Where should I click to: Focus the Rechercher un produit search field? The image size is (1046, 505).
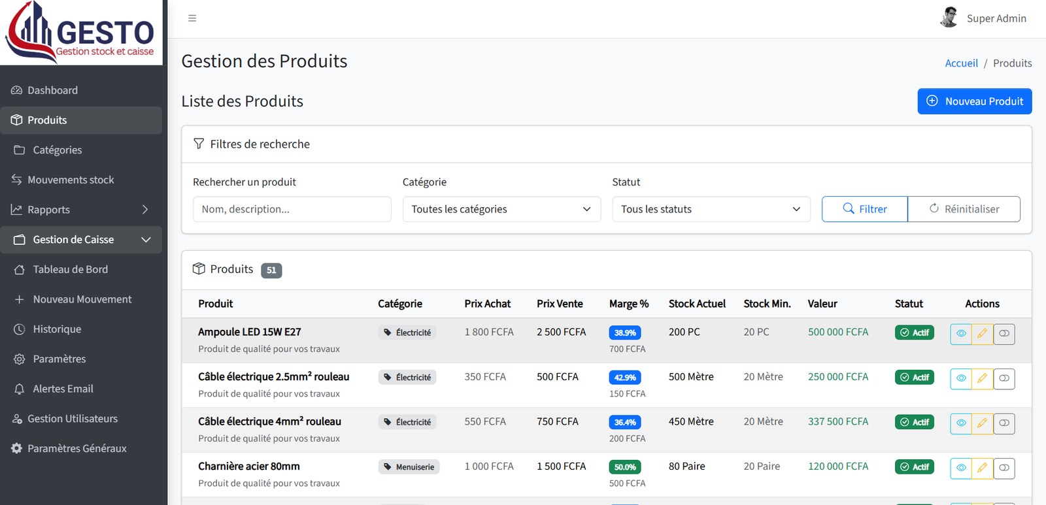tap(292, 209)
